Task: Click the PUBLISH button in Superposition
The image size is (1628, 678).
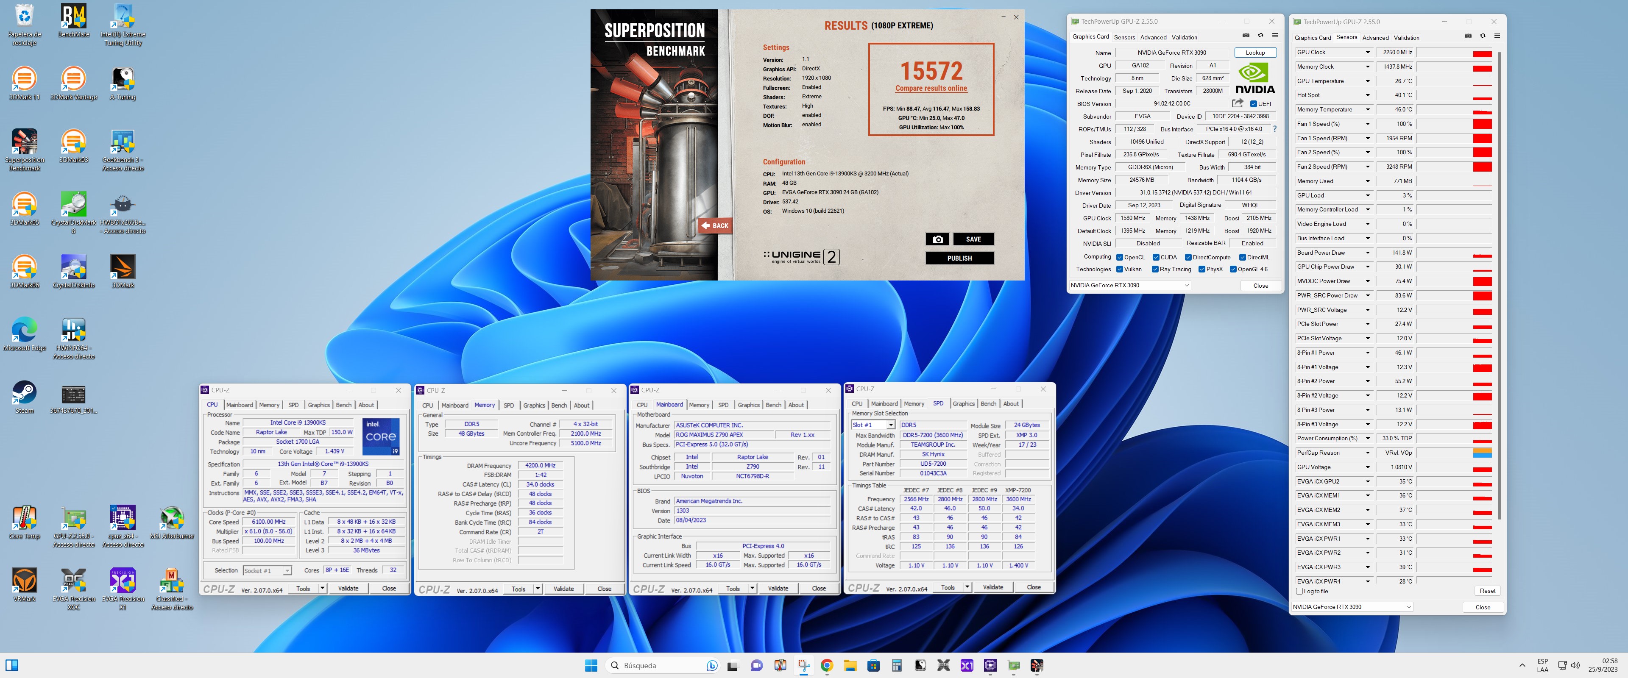Action: click(959, 258)
